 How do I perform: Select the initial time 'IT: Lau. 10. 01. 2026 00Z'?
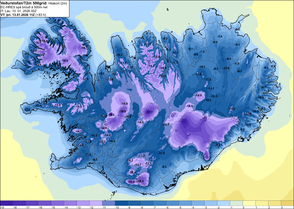19,11
